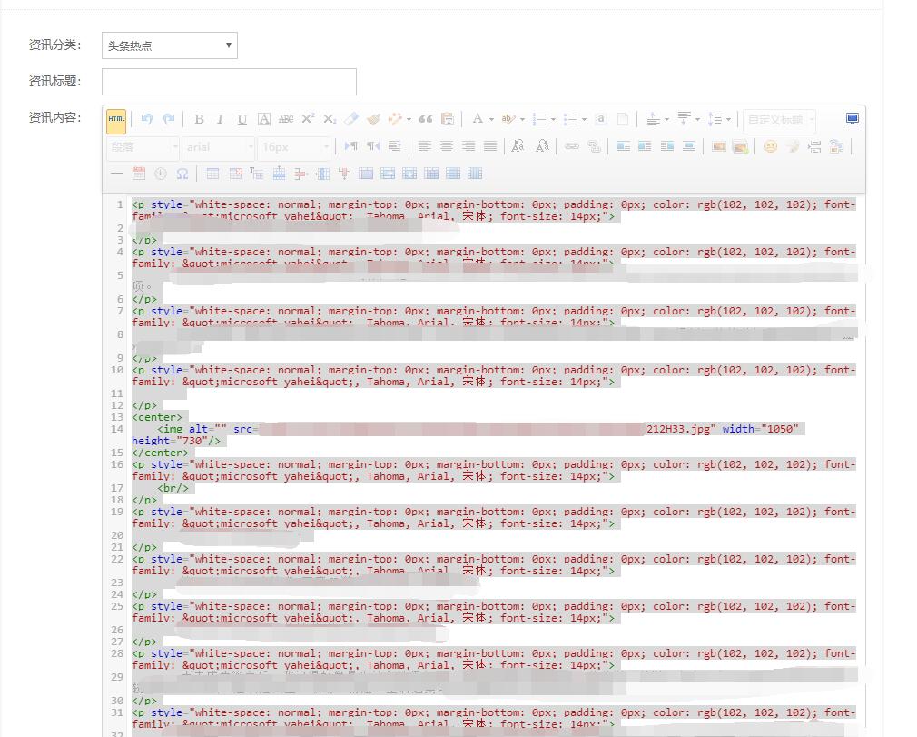
Task: Open the 头条热点 category dropdown
Action: [170, 45]
